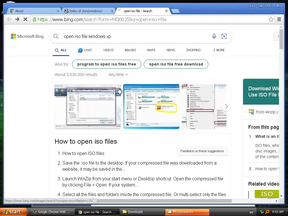Click the horizontal scrollbar right arrow
Image resolution: width=288 pixels, height=216 pixels.
pos(276,201)
